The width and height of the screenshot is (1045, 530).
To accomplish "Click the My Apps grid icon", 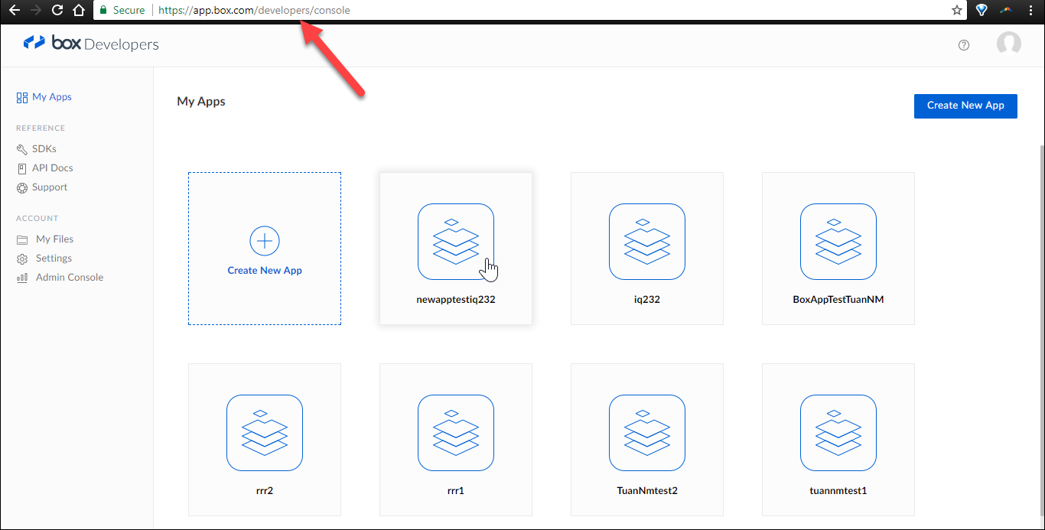I will coord(22,97).
